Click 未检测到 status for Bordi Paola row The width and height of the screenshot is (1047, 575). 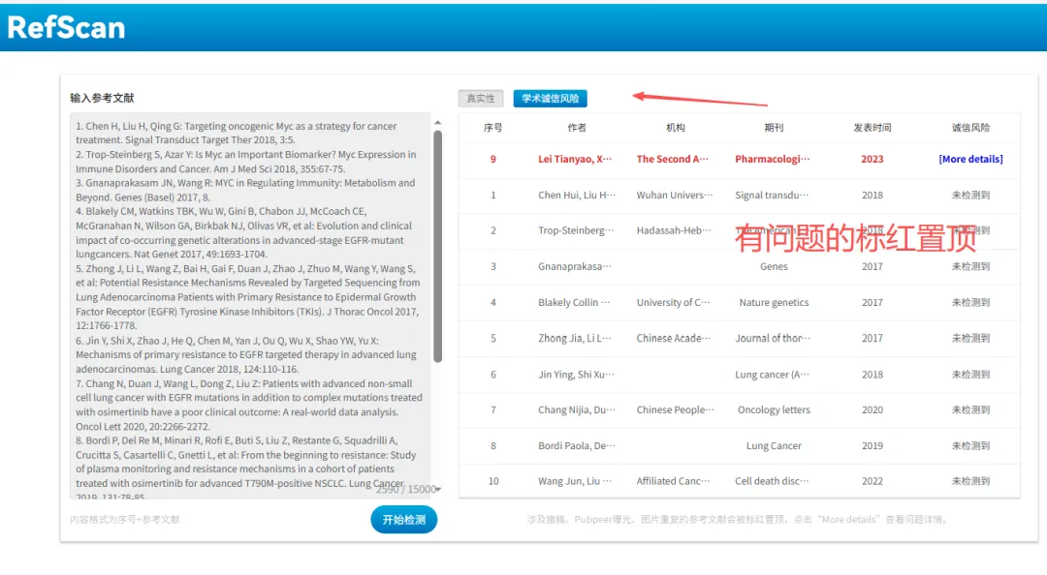970,445
